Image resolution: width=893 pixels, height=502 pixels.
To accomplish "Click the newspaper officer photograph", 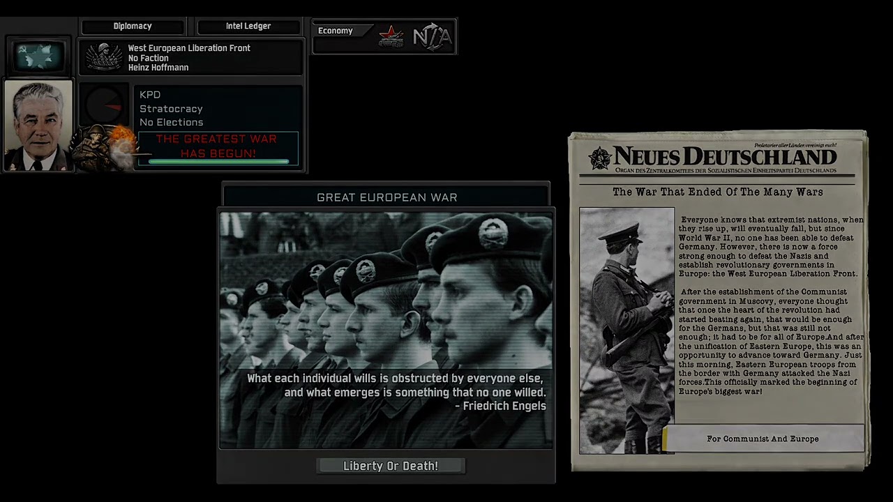I will [626, 330].
